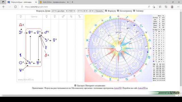Open the day dropdown showing 22
182x102 pixels.
54,11
